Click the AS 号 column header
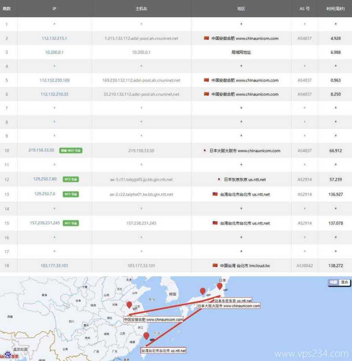The width and height of the screenshot is (352, 361). (304, 9)
